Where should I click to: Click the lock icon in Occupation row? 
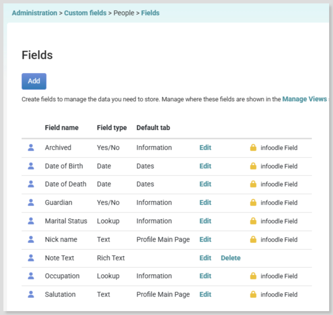[x=253, y=276]
